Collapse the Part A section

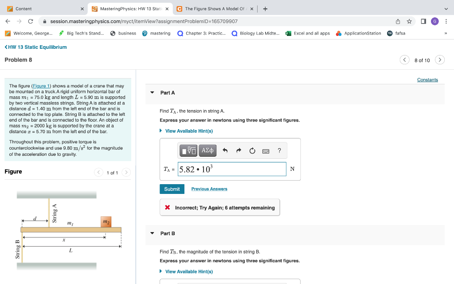tap(152, 92)
